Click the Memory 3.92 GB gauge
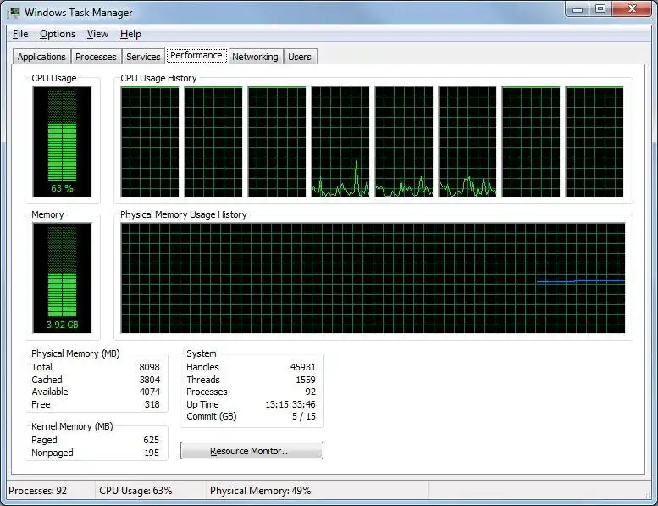The width and height of the screenshot is (658, 506). point(62,278)
